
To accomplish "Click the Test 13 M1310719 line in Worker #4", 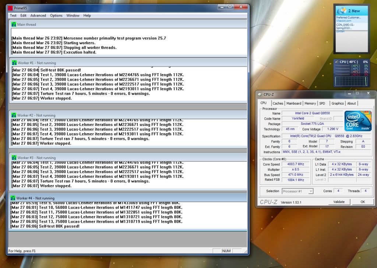I will (x=97, y=221).
